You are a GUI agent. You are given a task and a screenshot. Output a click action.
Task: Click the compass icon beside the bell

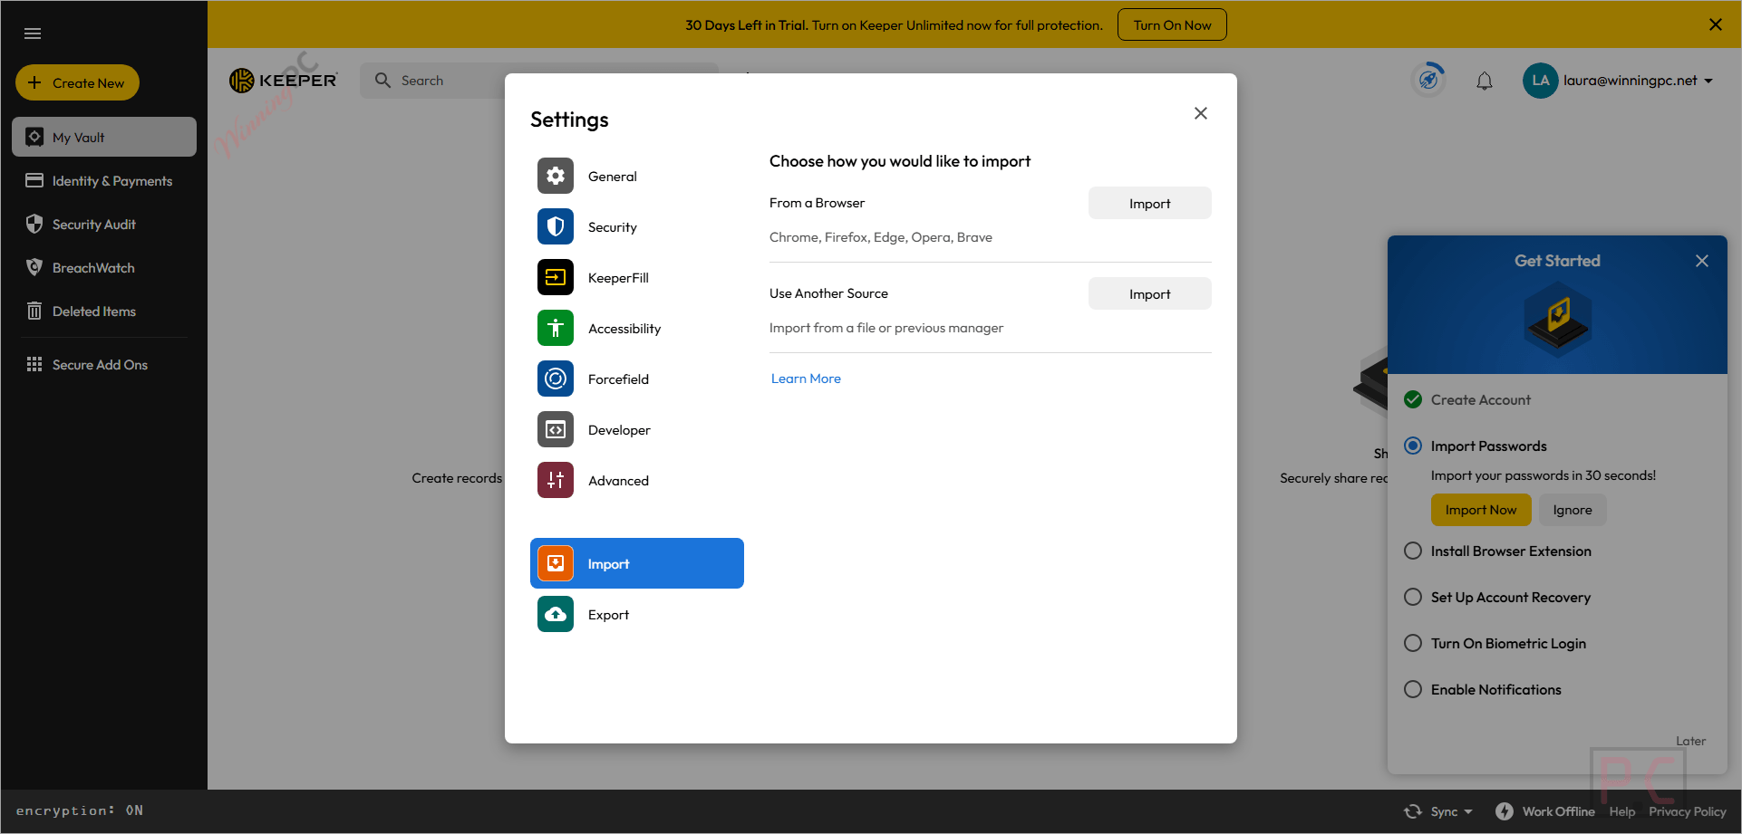(x=1428, y=80)
